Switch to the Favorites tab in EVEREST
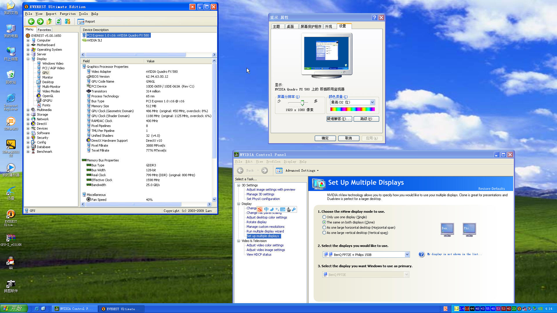Screen dimensions: 557x313 tap(44, 30)
